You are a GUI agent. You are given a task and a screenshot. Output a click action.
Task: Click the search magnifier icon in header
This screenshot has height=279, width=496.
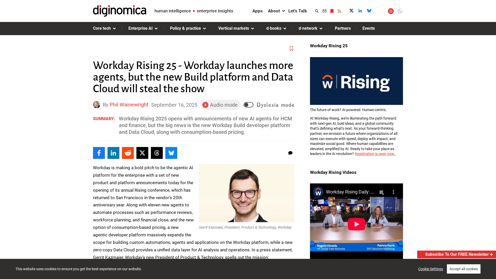tap(317, 11)
